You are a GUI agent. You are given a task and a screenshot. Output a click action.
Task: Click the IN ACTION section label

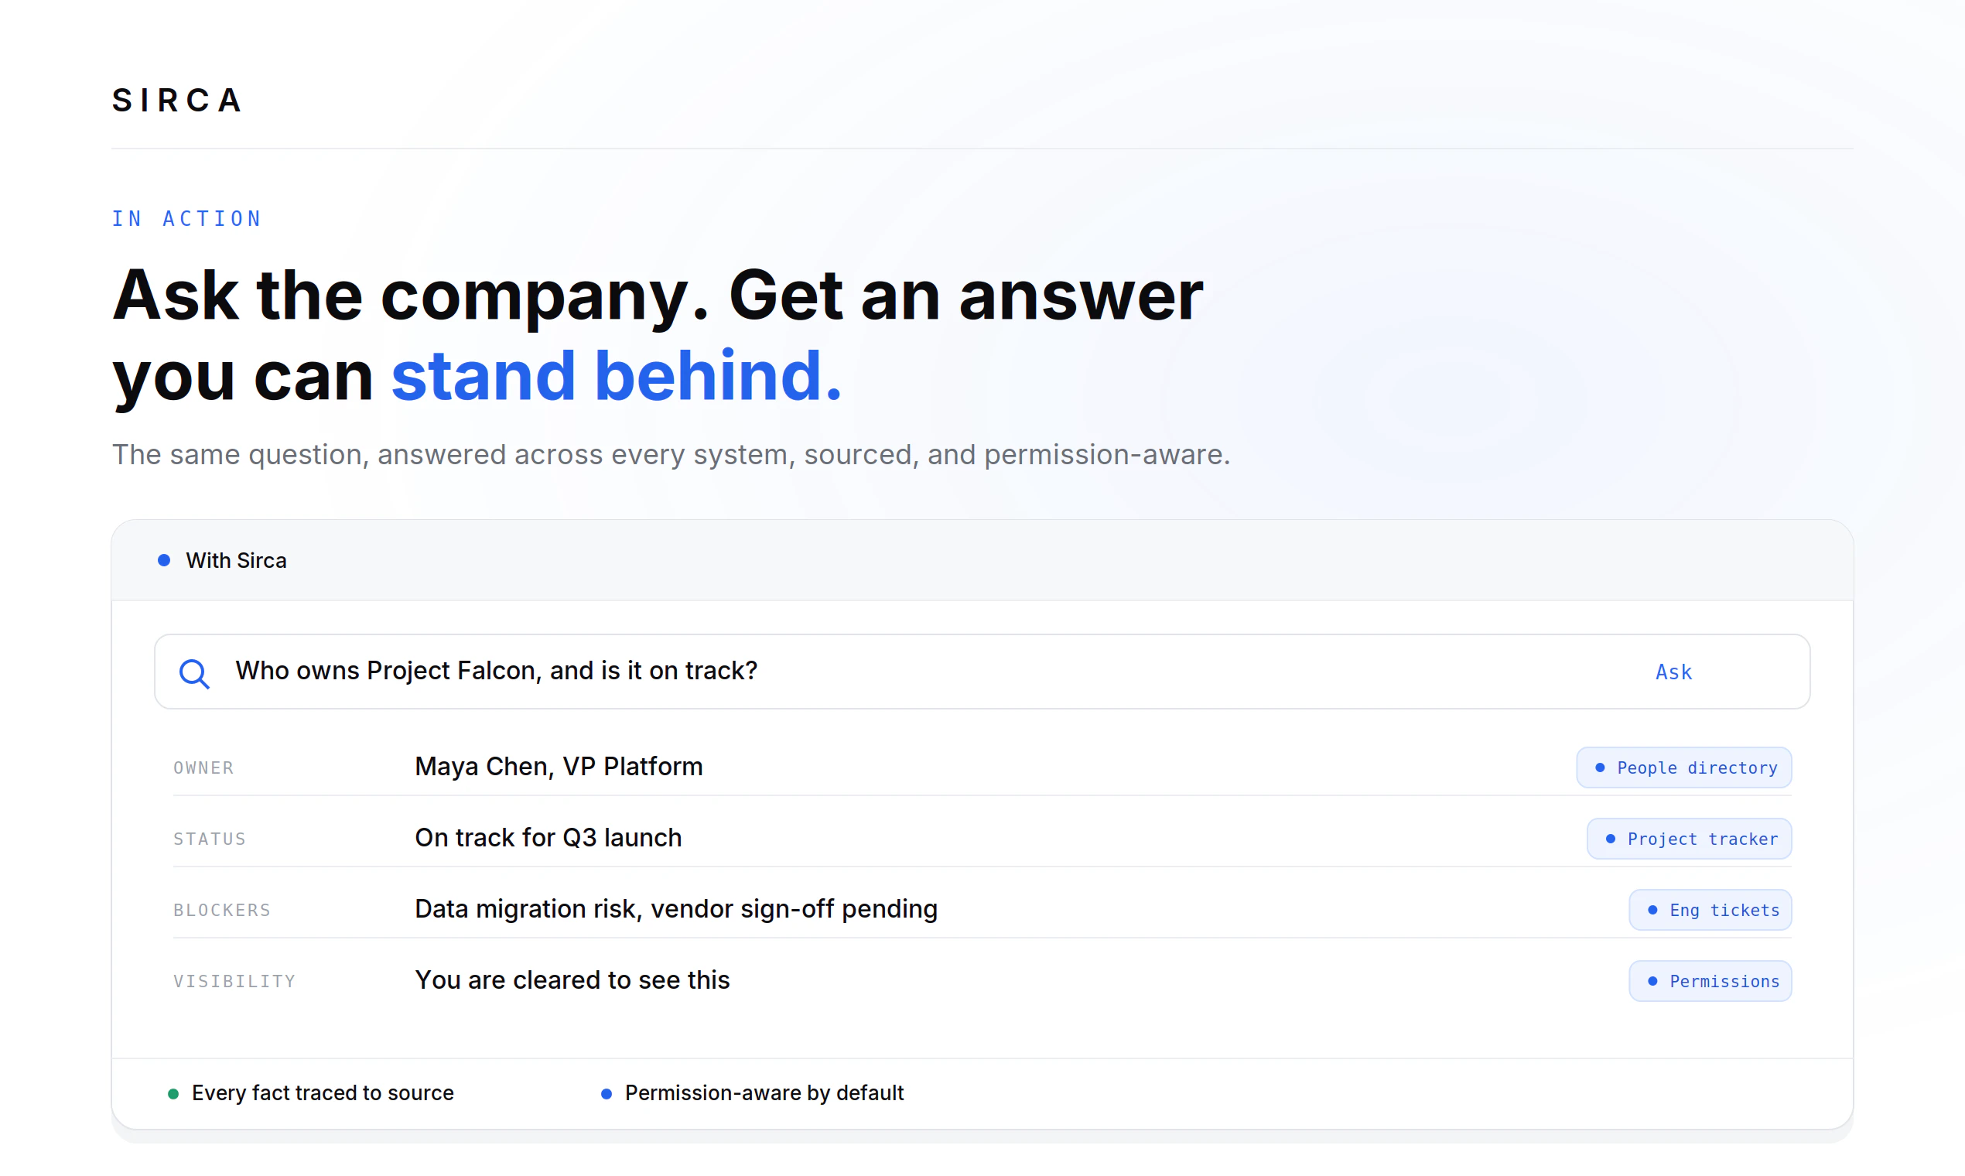pyautogui.click(x=186, y=219)
